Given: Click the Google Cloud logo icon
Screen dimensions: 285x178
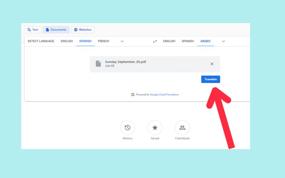Looking at the screenshot, I should click(133, 94).
